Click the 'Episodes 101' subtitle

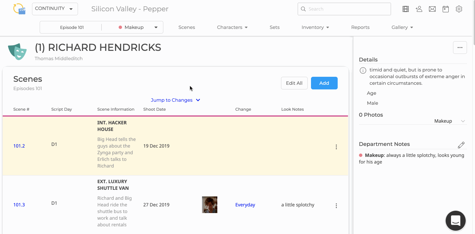pos(28,88)
